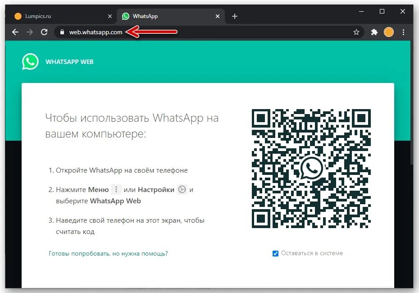Click the browser back arrow

coord(15,32)
